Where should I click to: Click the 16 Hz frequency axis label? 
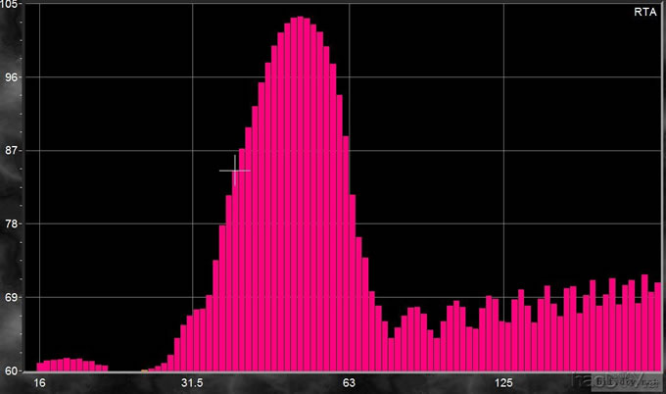tap(40, 382)
